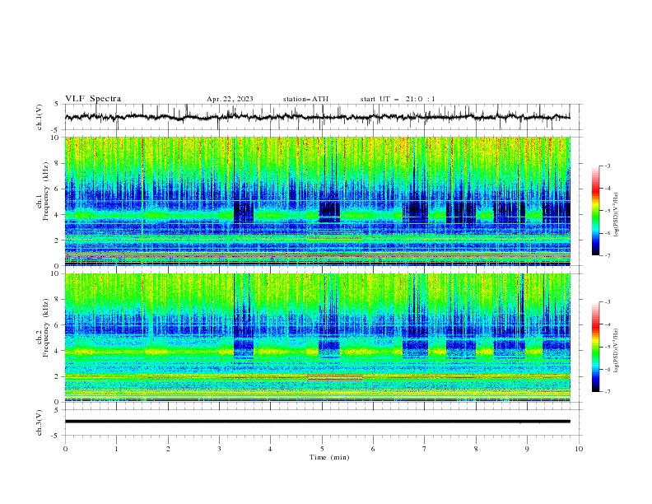The width and height of the screenshot is (652, 504).
Task: Click tick "8" on the Time (min) axis
Action: 476,449
